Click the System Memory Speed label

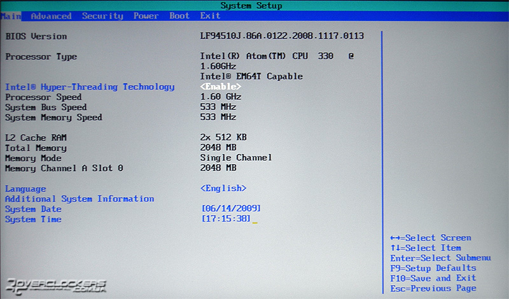(x=53, y=118)
